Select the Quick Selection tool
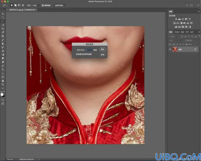Image resolution: width=201 pixels, height=161 pixels. [x=3, y=25]
